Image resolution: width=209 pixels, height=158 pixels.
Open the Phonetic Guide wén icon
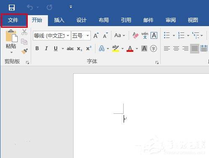coord(145,35)
